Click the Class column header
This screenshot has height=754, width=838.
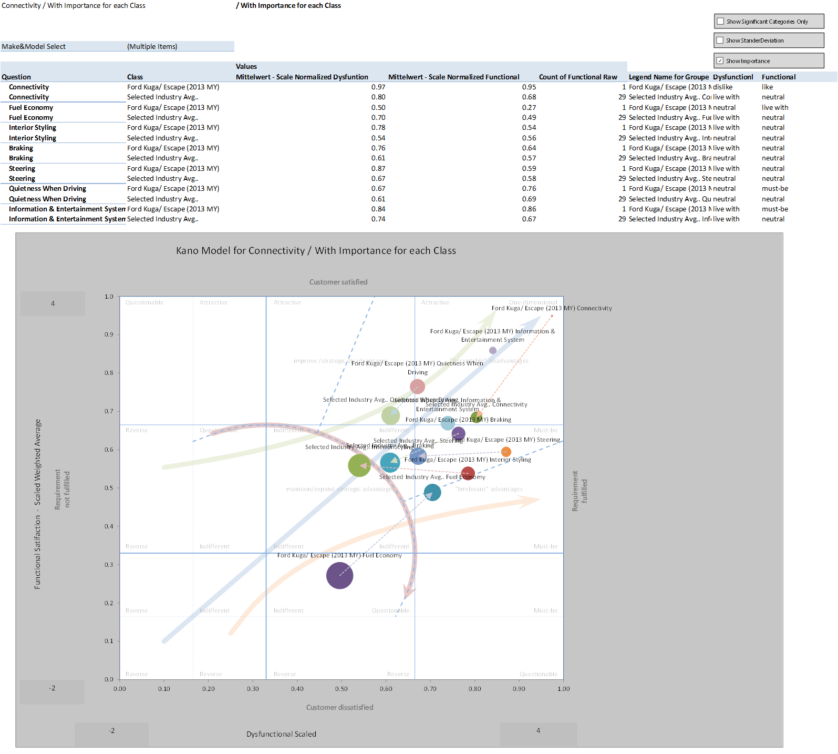tap(135, 77)
